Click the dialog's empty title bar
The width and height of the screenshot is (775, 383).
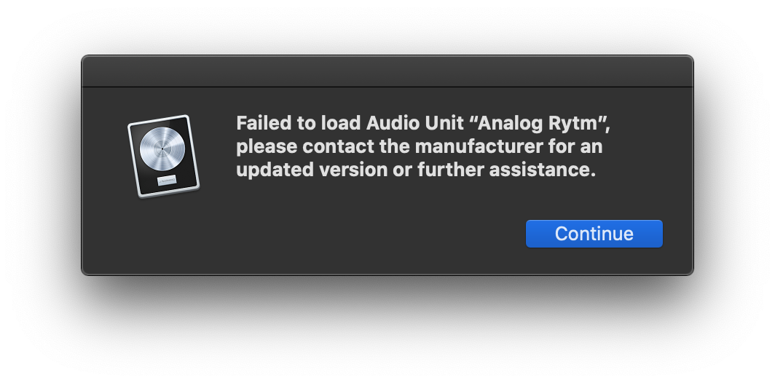click(x=387, y=71)
